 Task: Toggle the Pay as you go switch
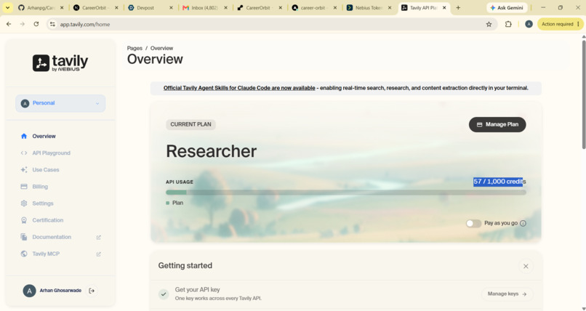473,223
